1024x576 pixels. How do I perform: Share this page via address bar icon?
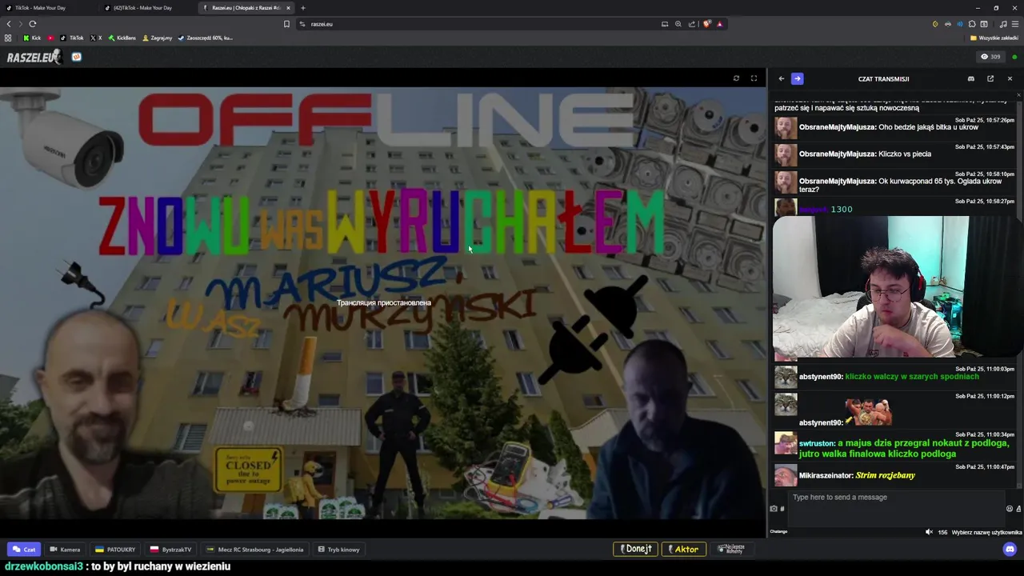point(692,24)
